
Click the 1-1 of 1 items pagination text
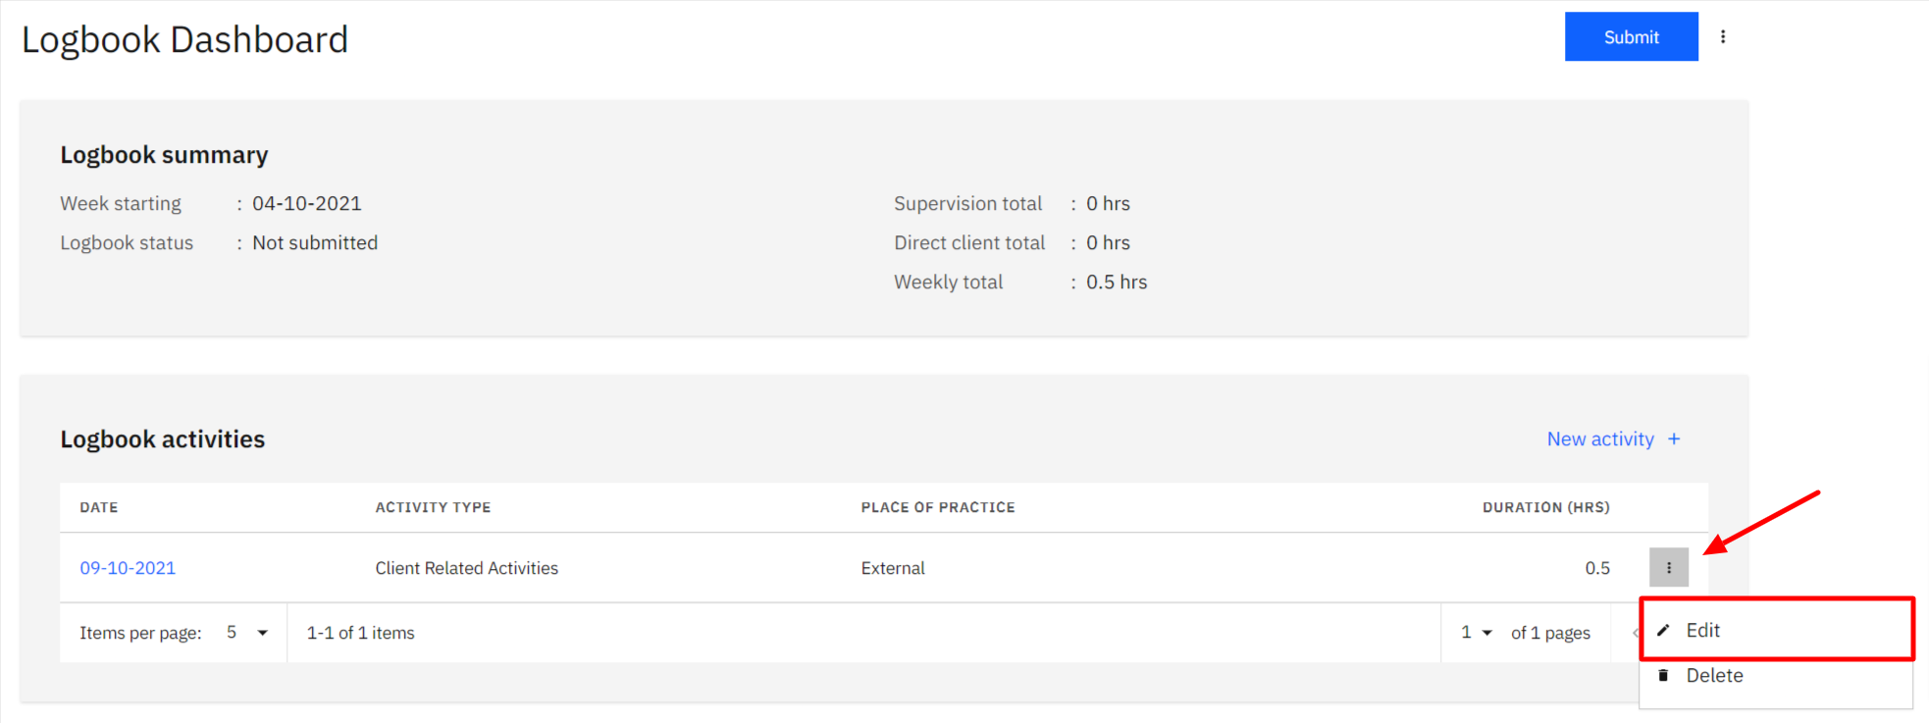360,633
